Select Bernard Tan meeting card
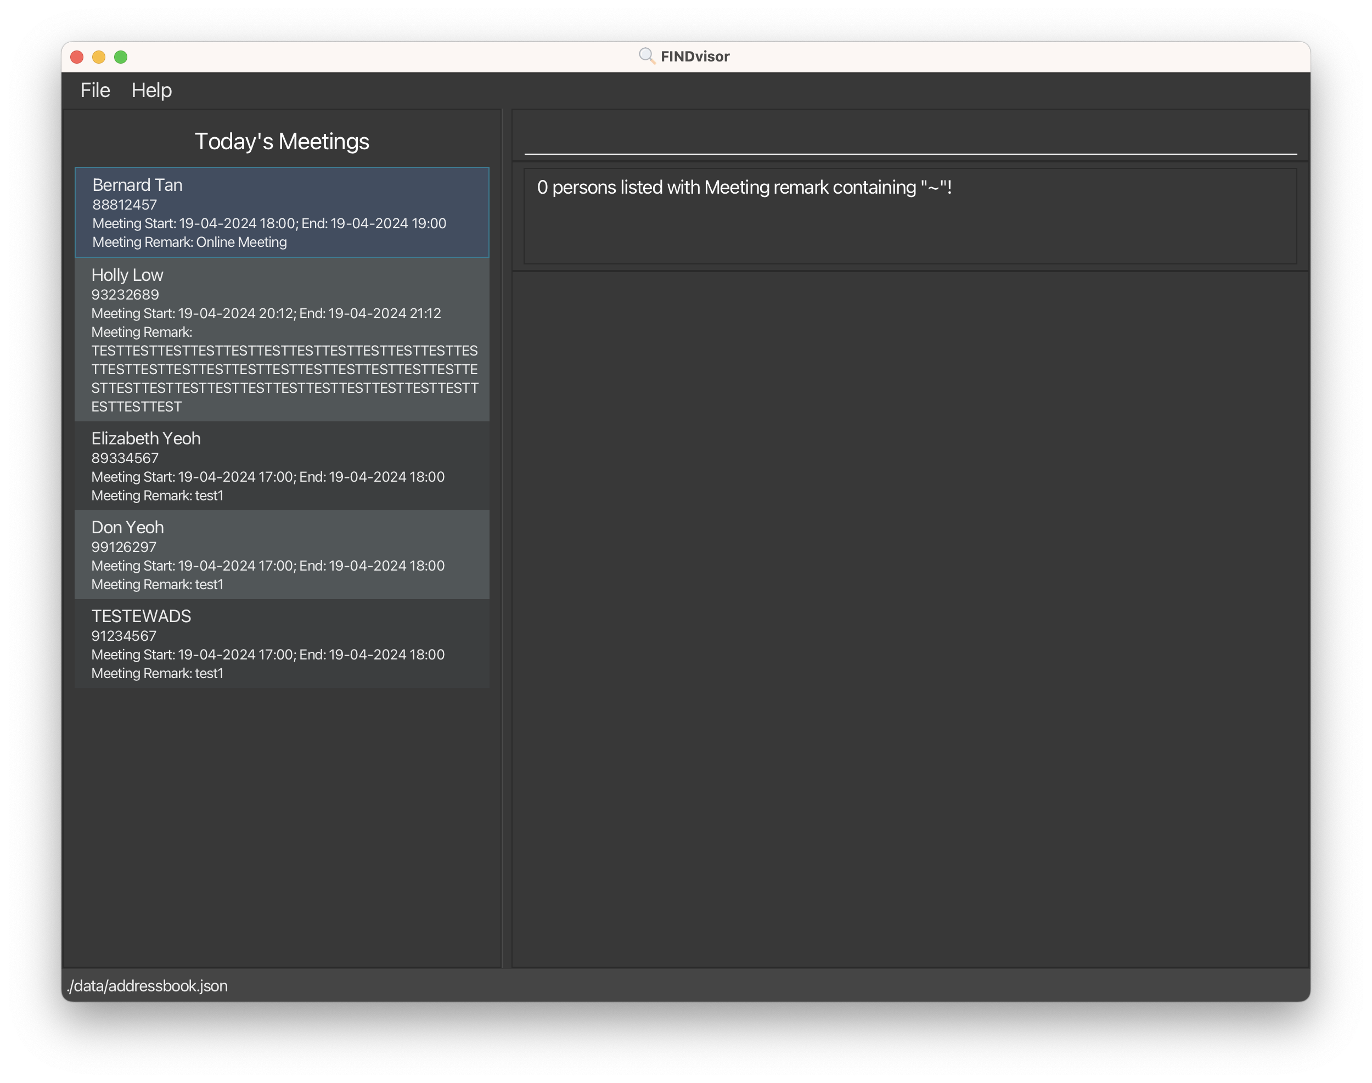The height and width of the screenshot is (1083, 1372). (x=282, y=212)
